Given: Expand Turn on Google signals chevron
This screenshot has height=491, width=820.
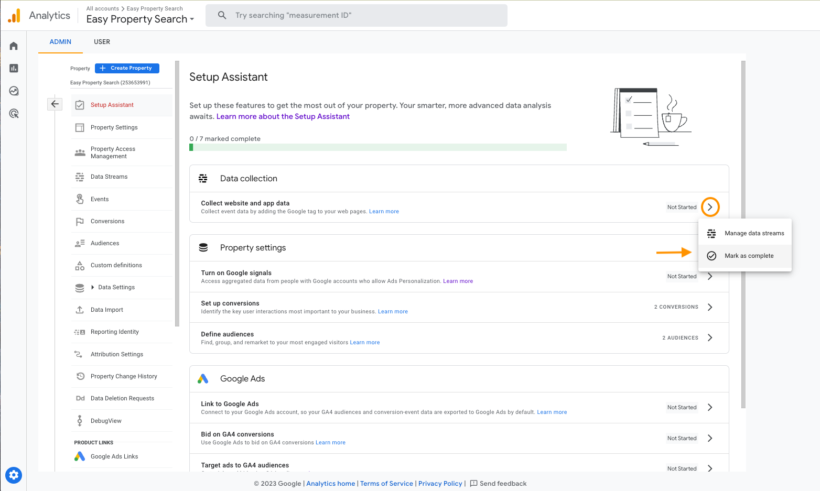Looking at the screenshot, I should coord(710,276).
